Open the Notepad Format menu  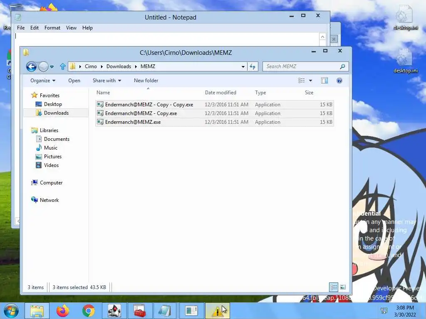coord(52,28)
